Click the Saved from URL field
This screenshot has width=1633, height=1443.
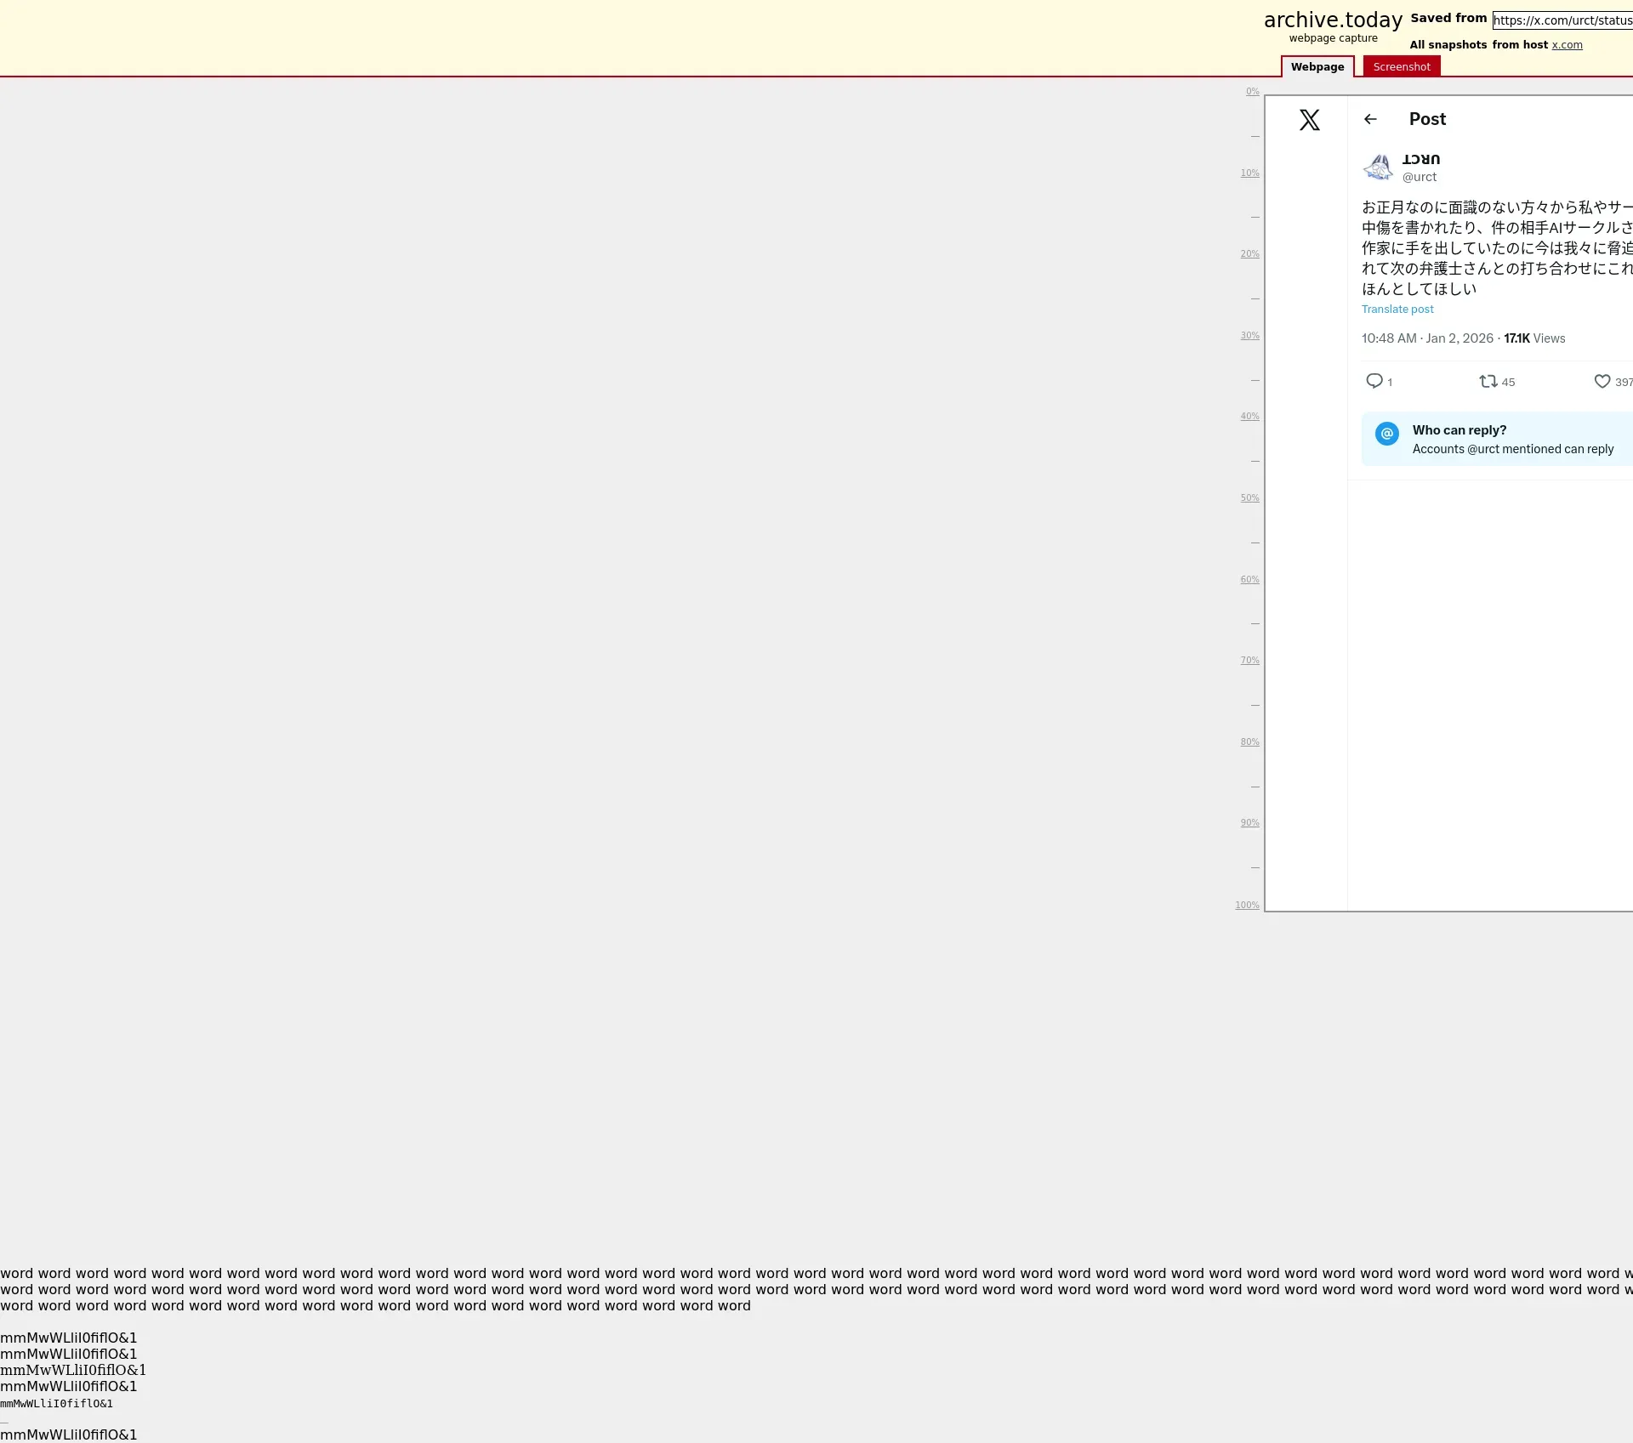click(1562, 20)
